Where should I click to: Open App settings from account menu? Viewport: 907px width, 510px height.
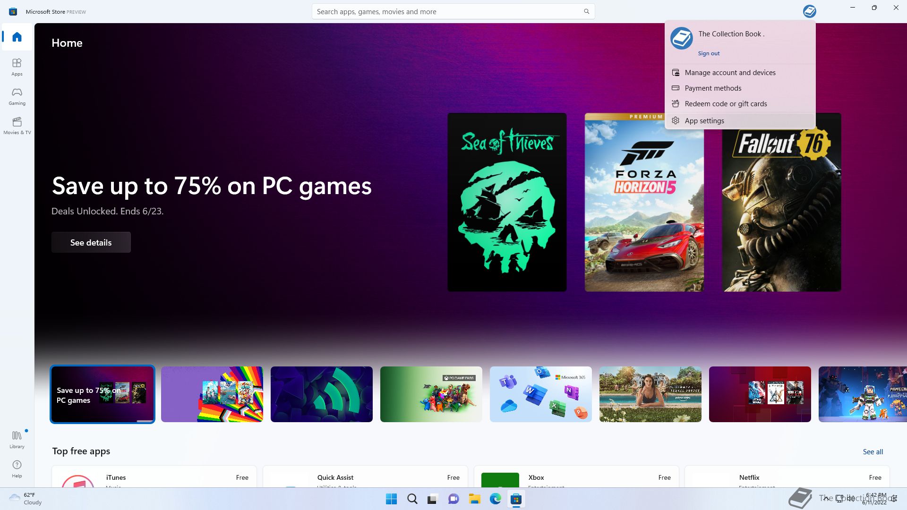click(x=740, y=121)
